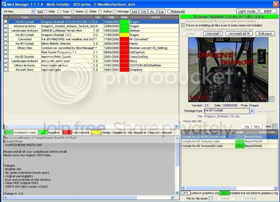This screenshot has width=280, height=202.
Task: Click the Type column header
Action: (25, 17)
